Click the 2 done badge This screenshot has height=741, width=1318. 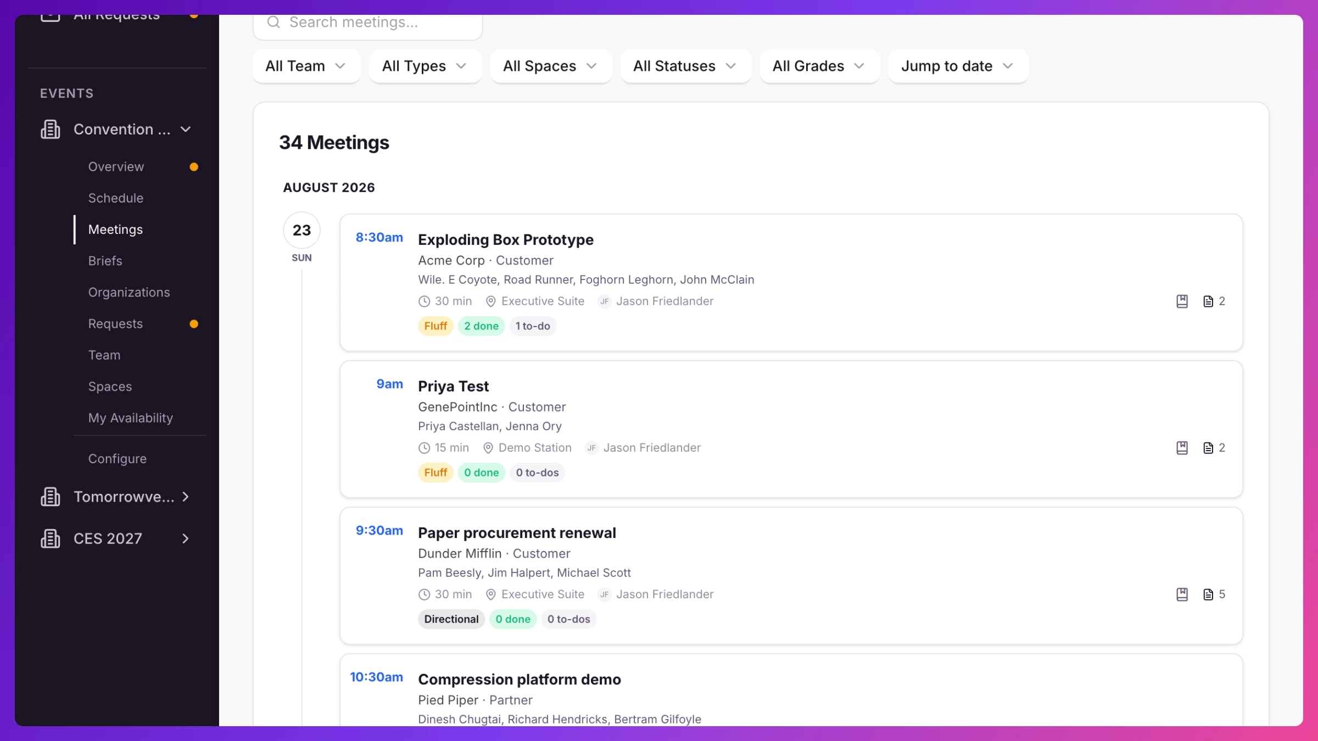481,326
